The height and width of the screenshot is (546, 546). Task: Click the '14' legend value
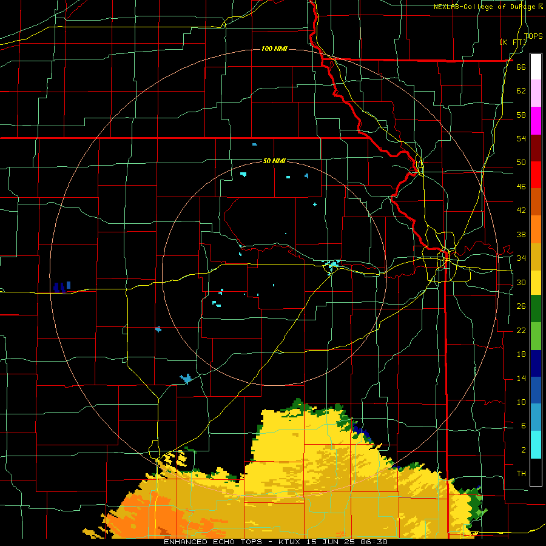(521, 378)
